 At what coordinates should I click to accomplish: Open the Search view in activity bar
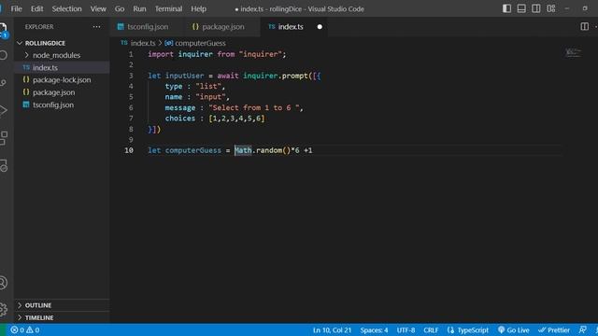[x=3, y=55]
